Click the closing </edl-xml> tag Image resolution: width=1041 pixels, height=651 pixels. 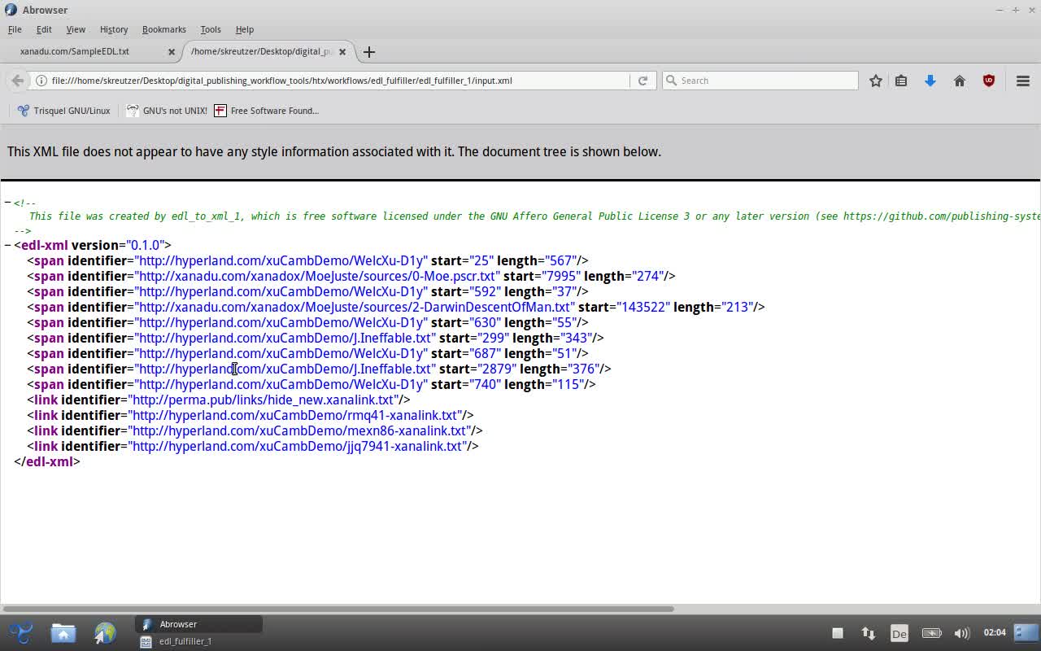coord(47,461)
